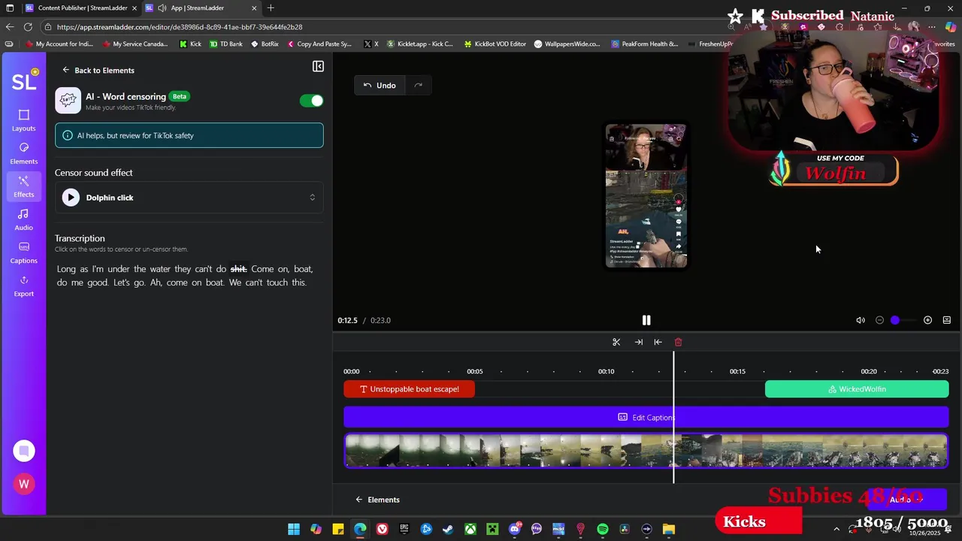Open the TD Bank bookmark
The height and width of the screenshot is (541, 962).
pyautogui.click(x=225, y=44)
